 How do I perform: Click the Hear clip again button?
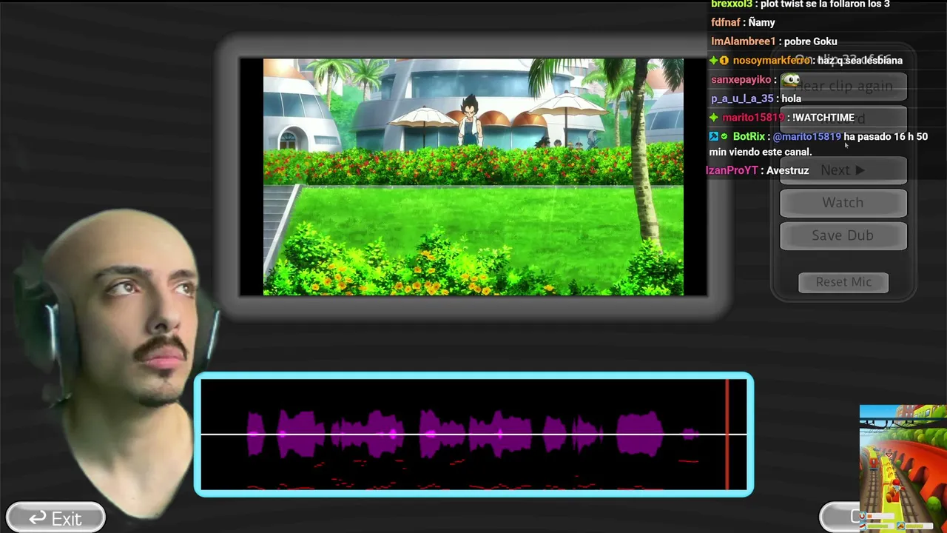pyautogui.click(x=843, y=86)
